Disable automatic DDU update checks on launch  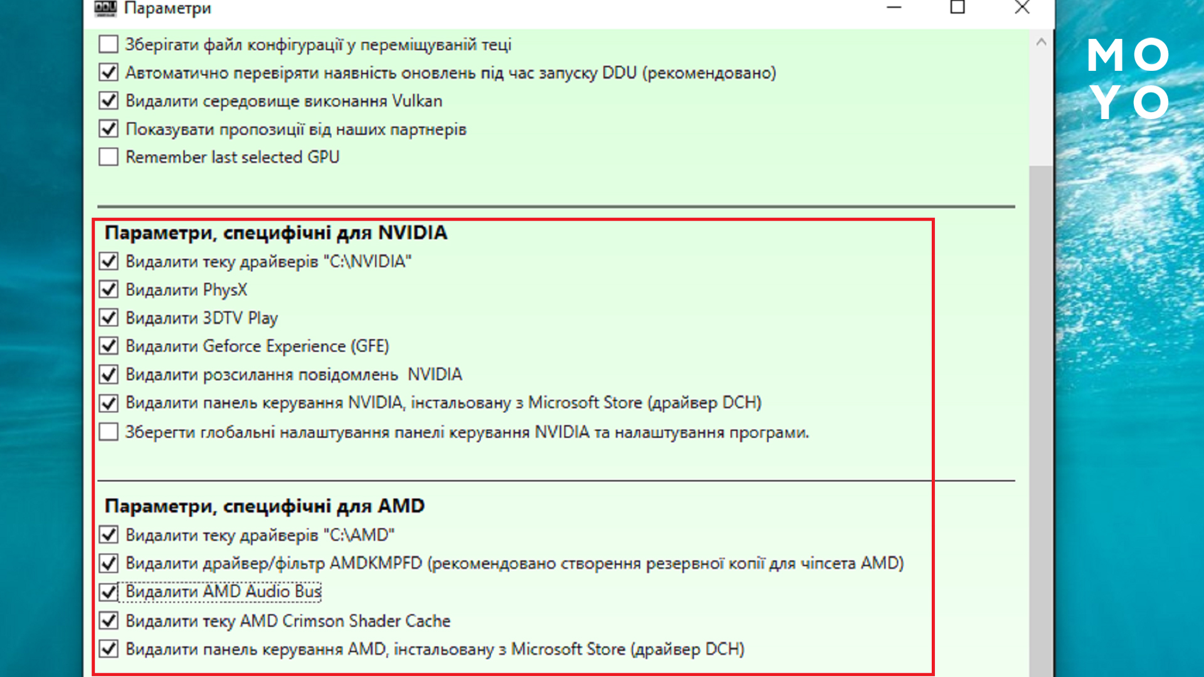pyautogui.click(x=108, y=72)
